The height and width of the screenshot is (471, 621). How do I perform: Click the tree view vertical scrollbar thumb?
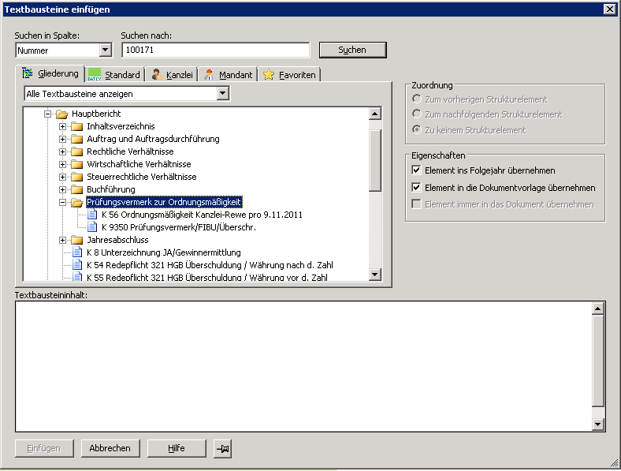pos(375,158)
